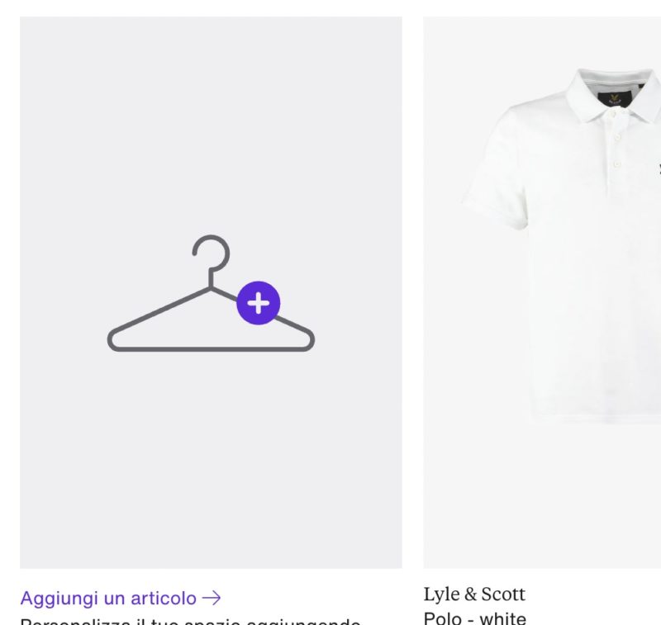Open the Lyle & Scott brand name

474,594
